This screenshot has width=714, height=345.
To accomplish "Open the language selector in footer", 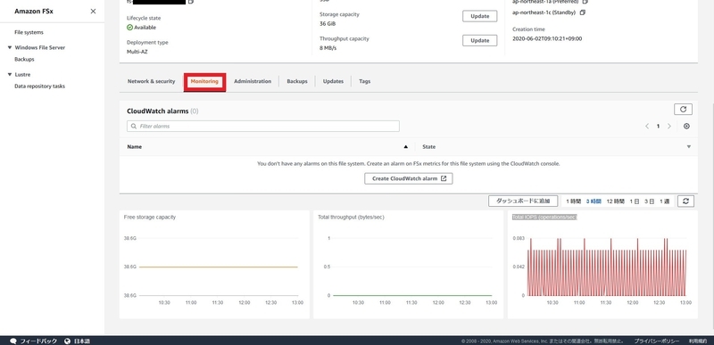I will (77, 341).
